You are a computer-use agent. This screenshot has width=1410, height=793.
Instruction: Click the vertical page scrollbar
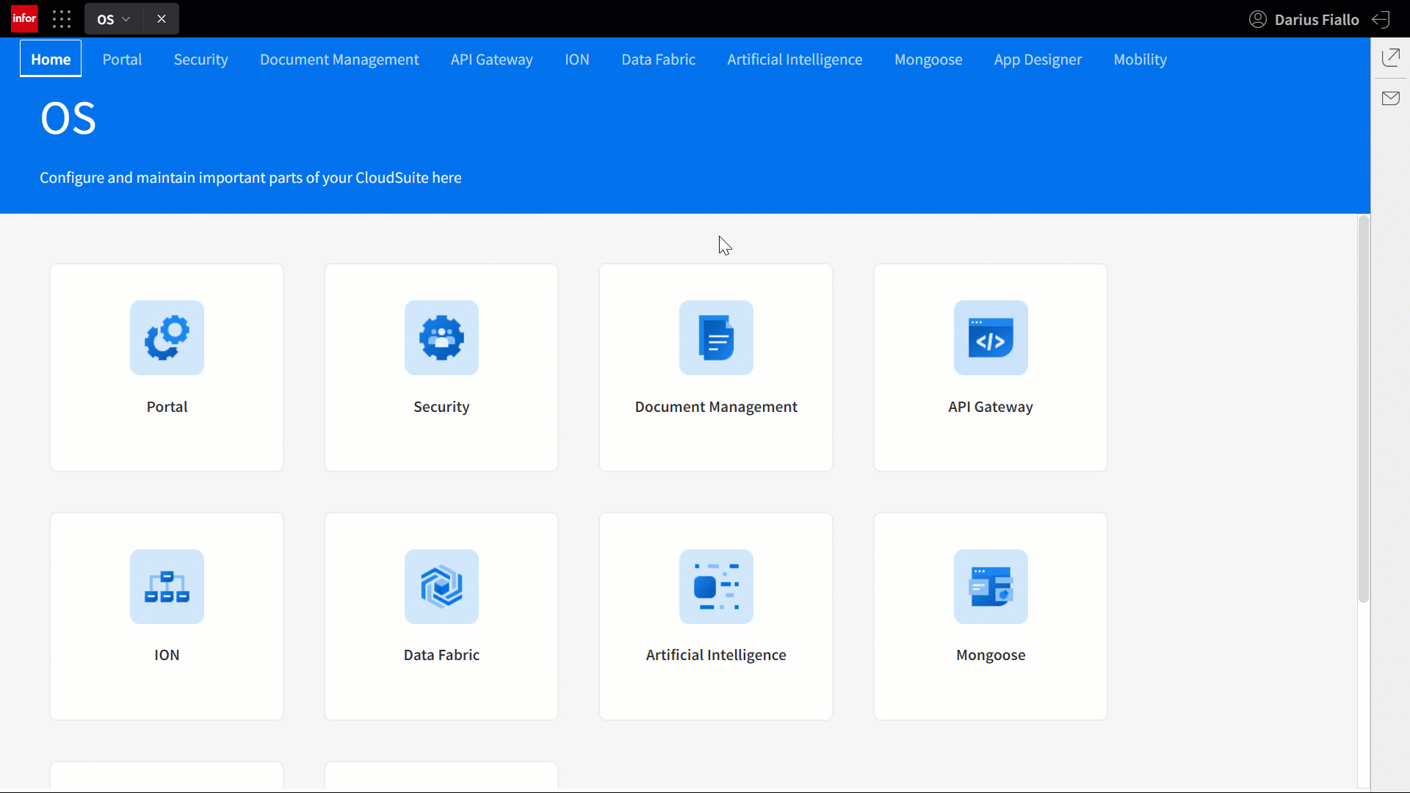1364,410
